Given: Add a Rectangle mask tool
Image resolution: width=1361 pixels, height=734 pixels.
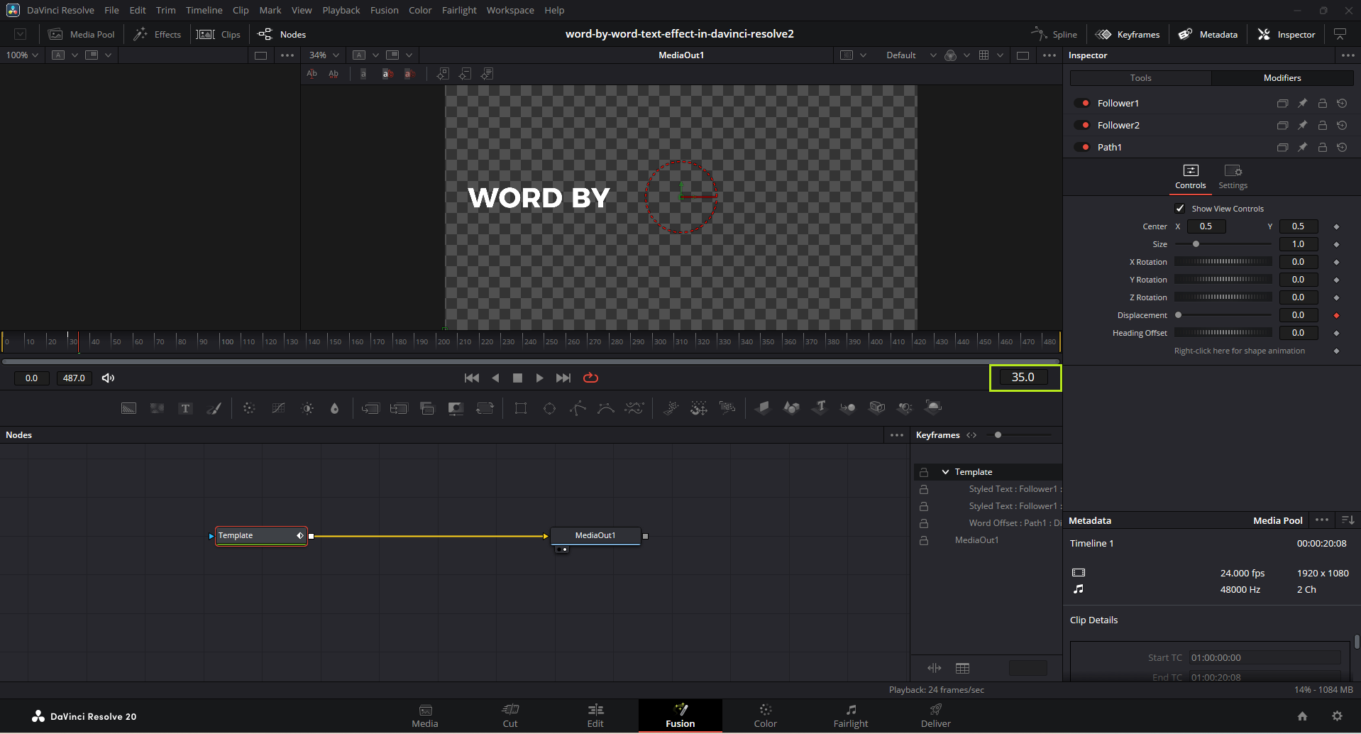Looking at the screenshot, I should pos(521,408).
